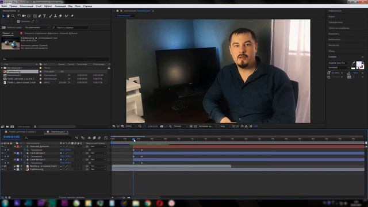Open the Библиотеки panel header
This screenshot has width=368, height=207.
[x=334, y=40]
